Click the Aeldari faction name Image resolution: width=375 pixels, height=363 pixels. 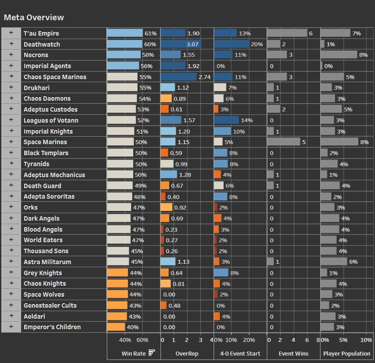click(x=34, y=316)
